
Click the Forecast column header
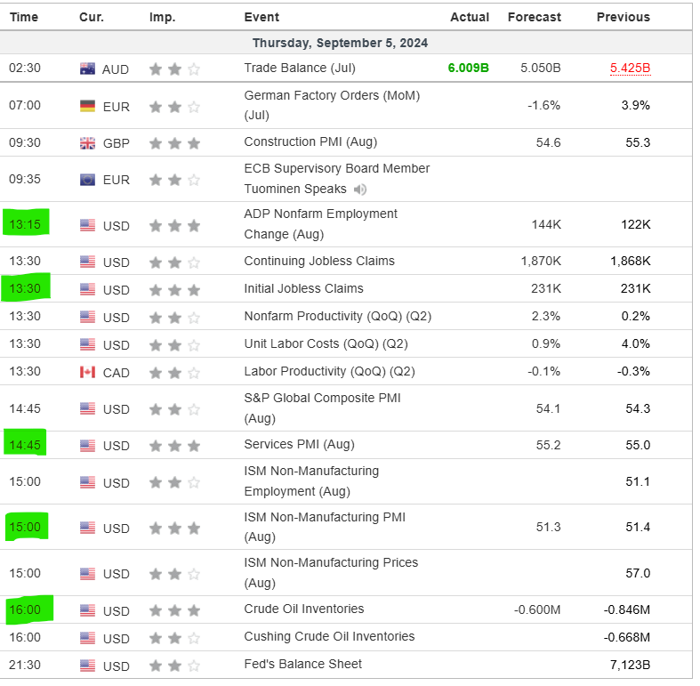click(x=534, y=17)
